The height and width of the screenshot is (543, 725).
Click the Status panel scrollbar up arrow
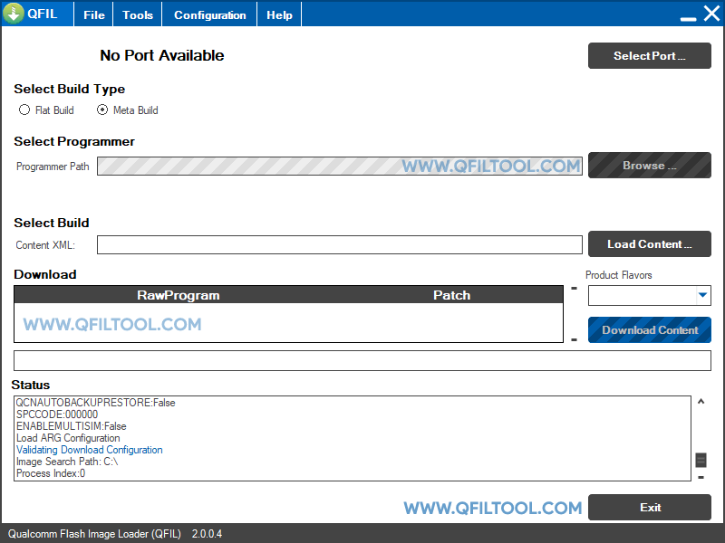[x=701, y=401]
